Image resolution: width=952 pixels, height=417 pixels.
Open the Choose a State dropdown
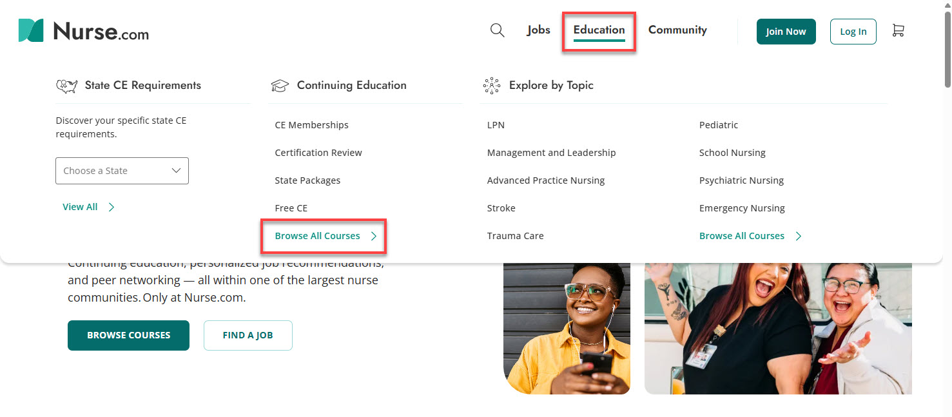coord(122,170)
